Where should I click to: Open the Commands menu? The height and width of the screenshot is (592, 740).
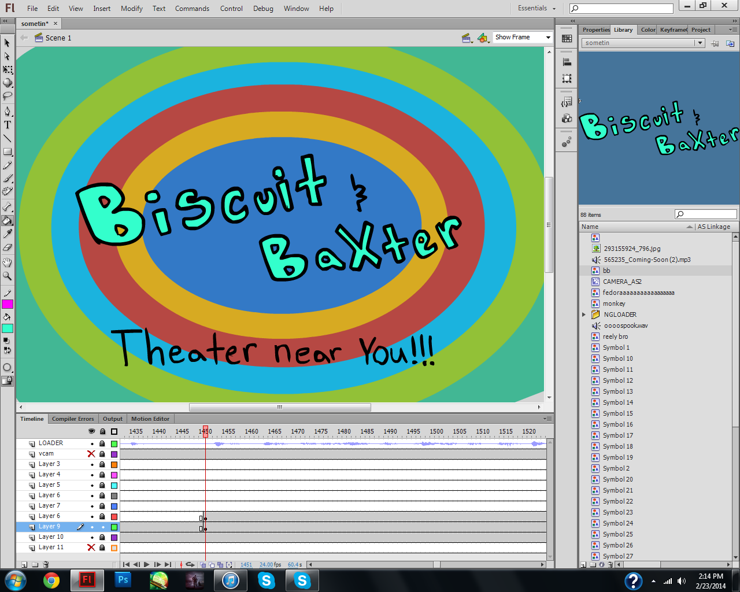(x=192, y=8)
